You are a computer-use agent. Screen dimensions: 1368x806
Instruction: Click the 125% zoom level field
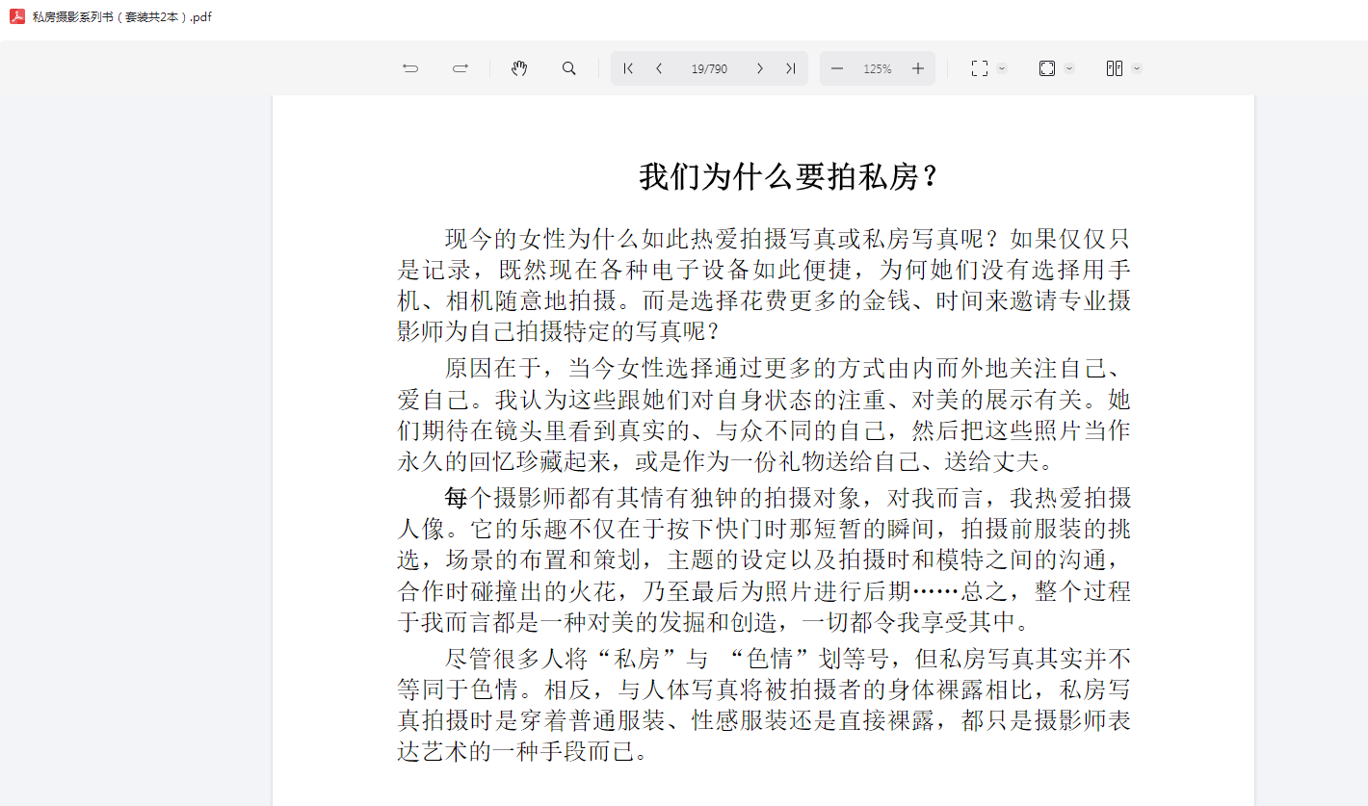pyautogui.click(x=877, y=68)
